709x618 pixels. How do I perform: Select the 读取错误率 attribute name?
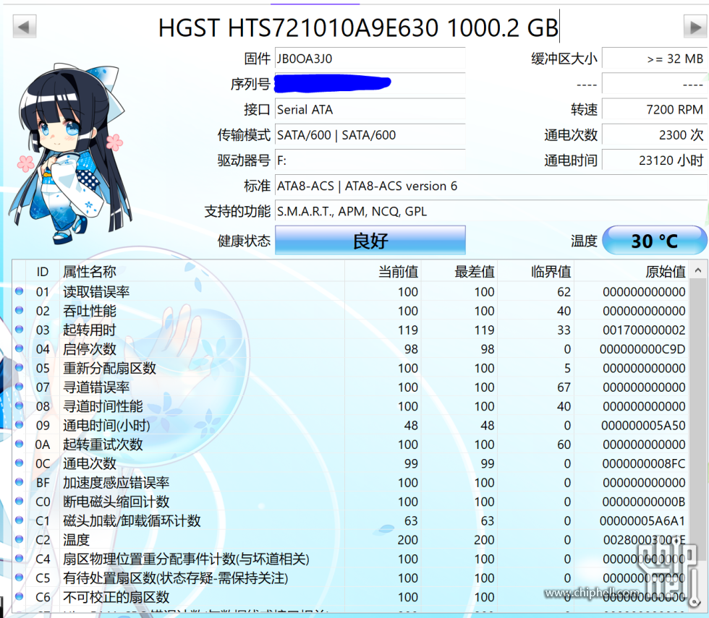click(x=96, y=292)
